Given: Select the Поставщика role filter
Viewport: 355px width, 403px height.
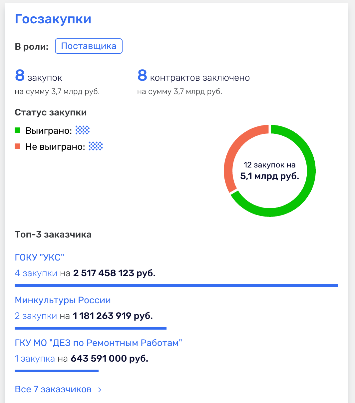Looking at the screenshot, I should point(89,46).
